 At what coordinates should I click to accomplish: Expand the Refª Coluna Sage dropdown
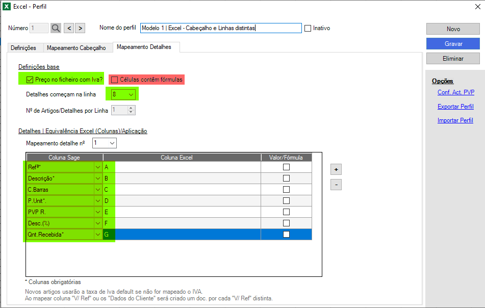pos(98,167)
